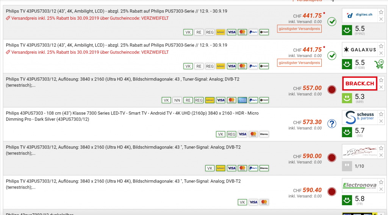Remove the Electronova offer using X
The image size is (388, 215).
click(381, 189)
